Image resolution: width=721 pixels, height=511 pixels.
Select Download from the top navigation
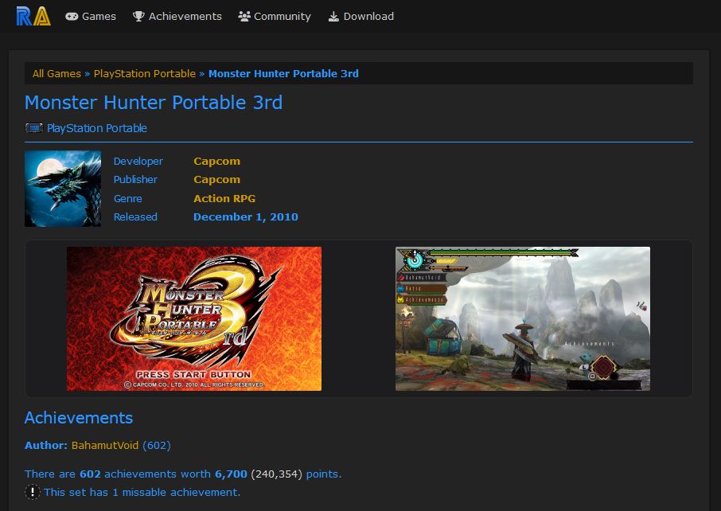[x=368, y=16]
